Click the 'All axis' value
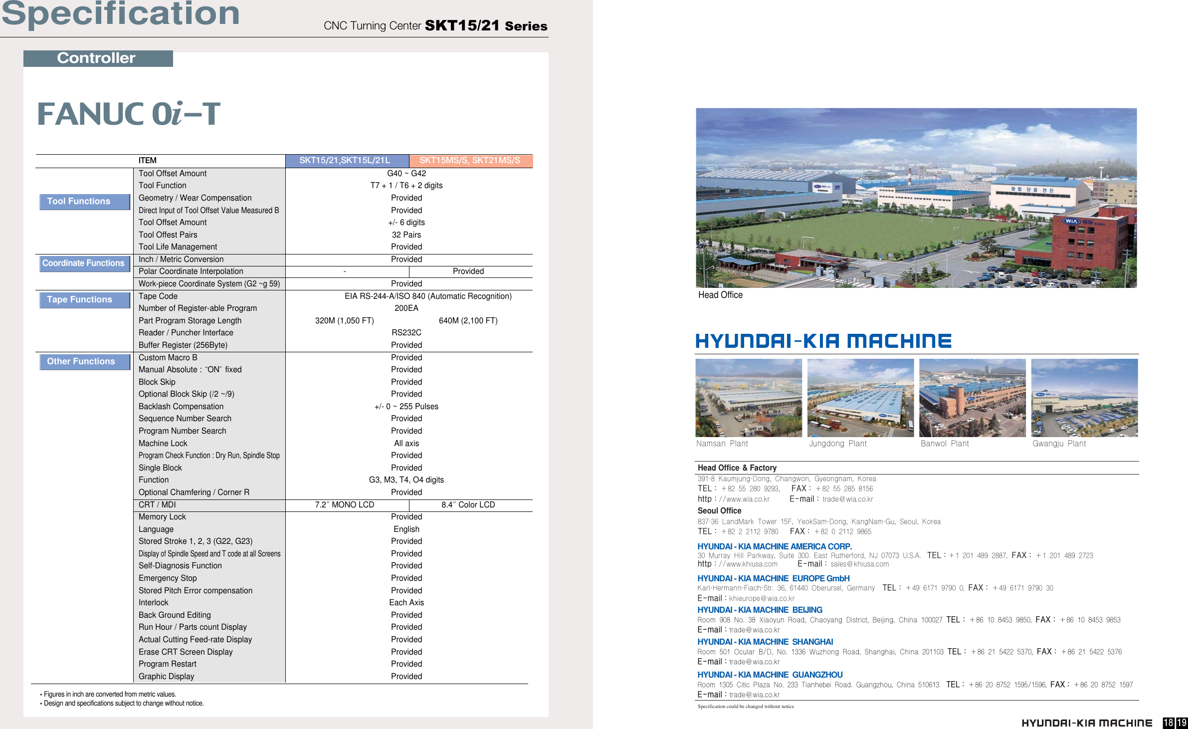The image size is (1188, 729). (406, 444)
